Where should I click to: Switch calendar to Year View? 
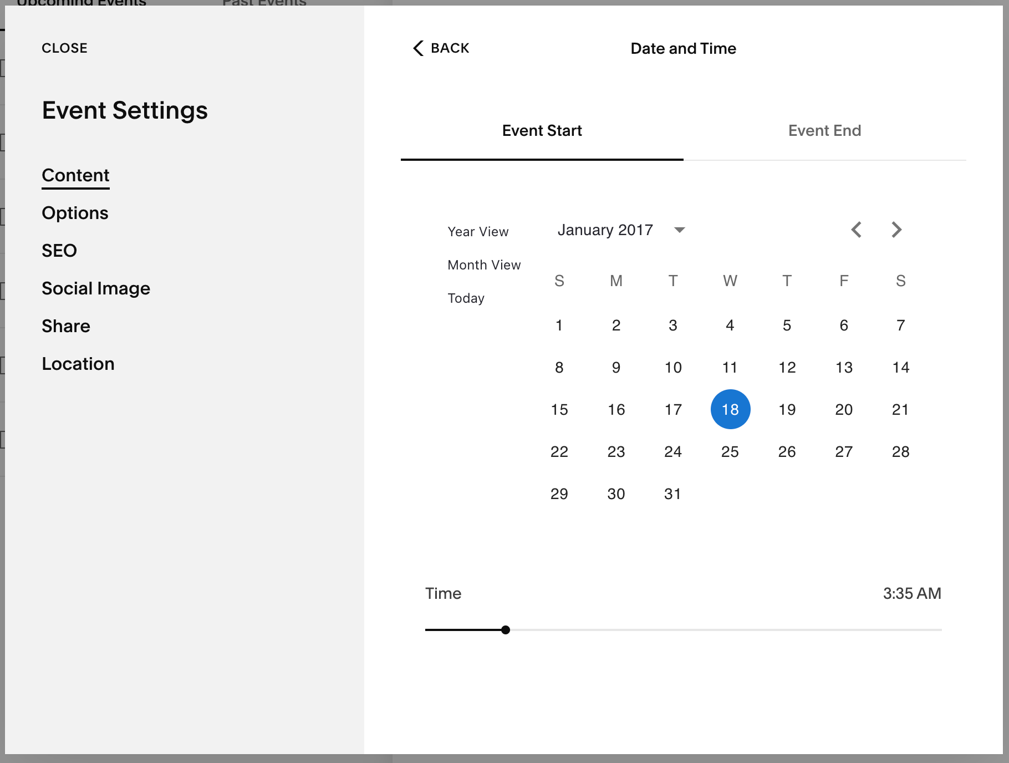pyautogui.click(x=478, y=232)
